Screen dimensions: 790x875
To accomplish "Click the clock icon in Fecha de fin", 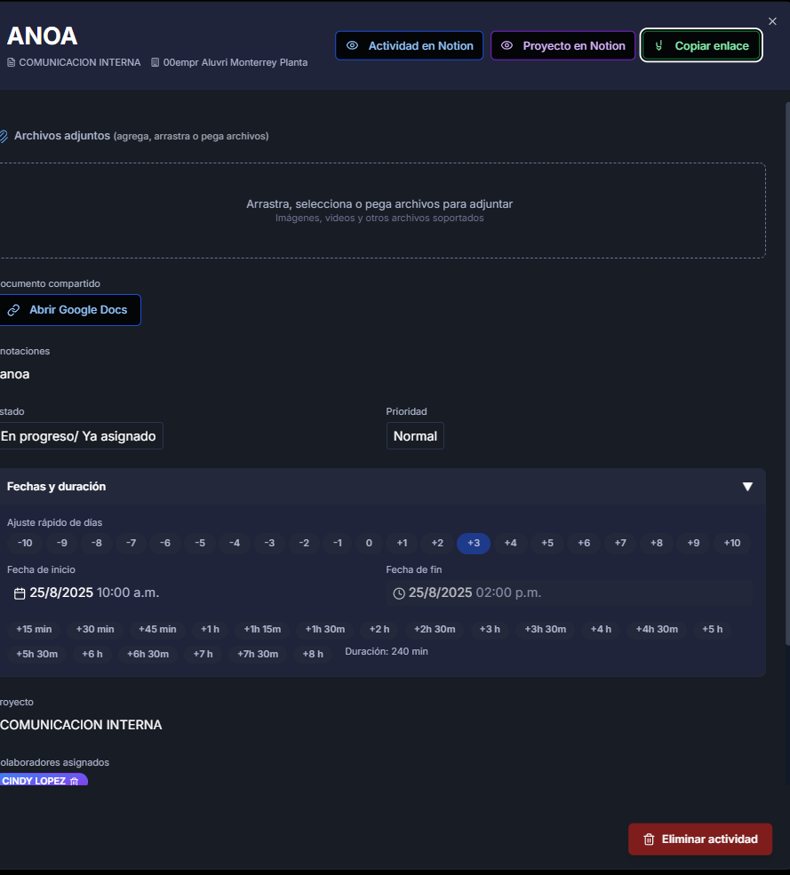I will click(x=399, y=593).
